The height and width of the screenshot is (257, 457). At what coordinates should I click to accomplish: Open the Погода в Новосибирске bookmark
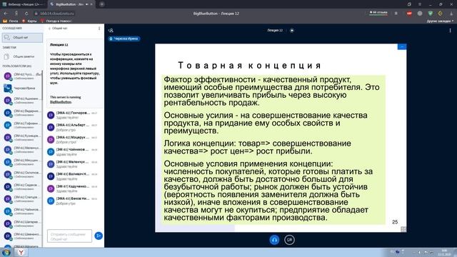[56, 21]
